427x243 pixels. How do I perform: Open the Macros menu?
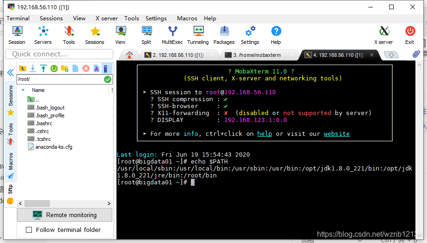187,18
